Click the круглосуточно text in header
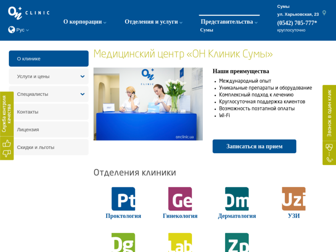Viewport: 336px width, 252px height. point(291,30)
